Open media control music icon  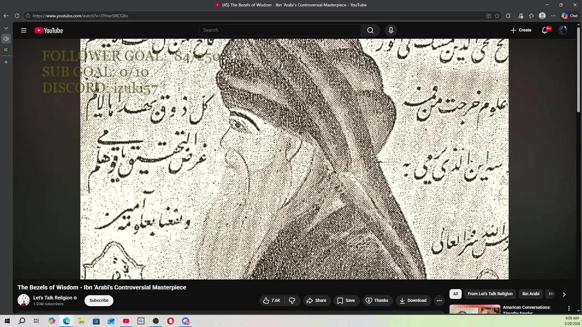pyautogui.click(x=521, y=15)
